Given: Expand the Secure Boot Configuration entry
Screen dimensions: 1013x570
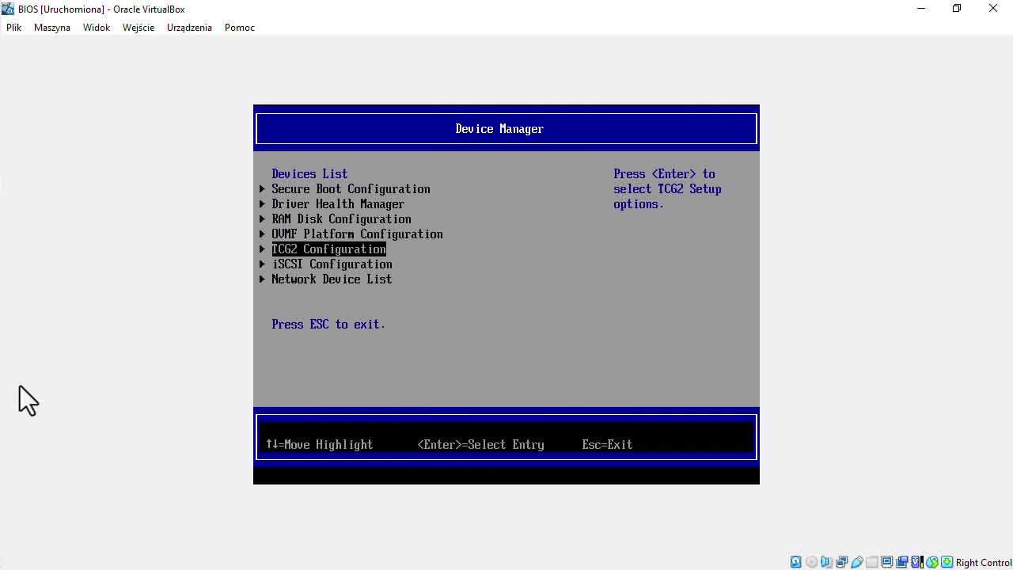Looking at the screenshot, I should pyautogui.click(x=351, y=188).
